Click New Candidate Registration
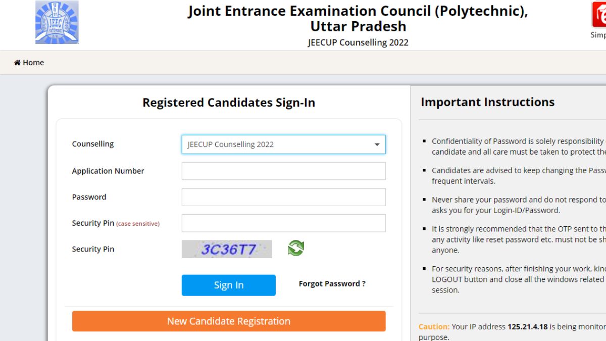Viewport: 606px width, 341px height. (x=228, y=321)
